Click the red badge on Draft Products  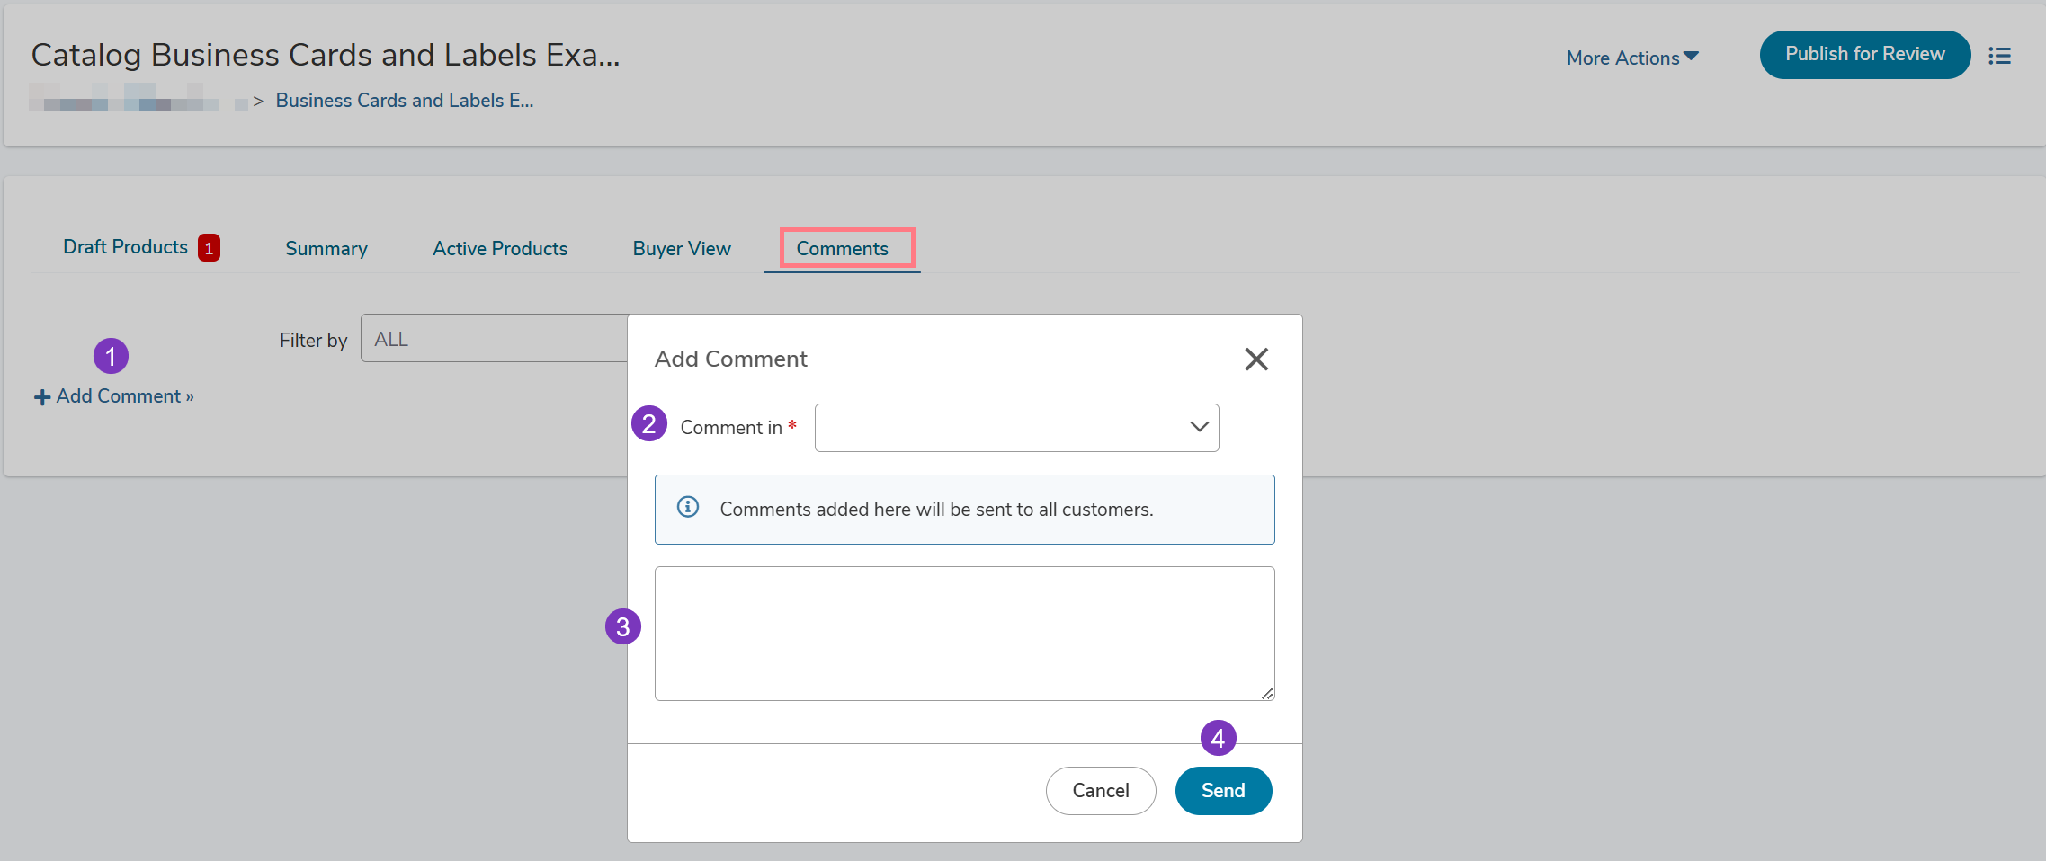pyautogui.click(x=209, y=248)
